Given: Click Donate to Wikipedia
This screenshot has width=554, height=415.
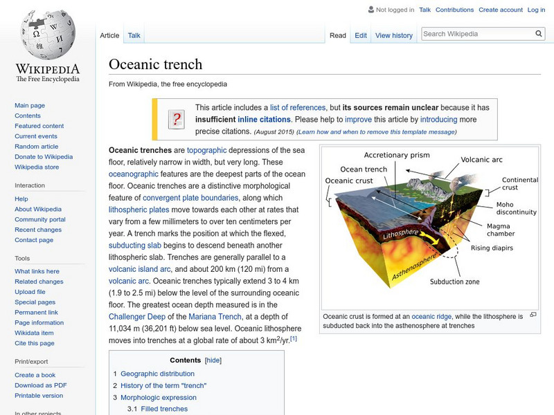Looking at the screenshot, I should [x=44, y=156].
